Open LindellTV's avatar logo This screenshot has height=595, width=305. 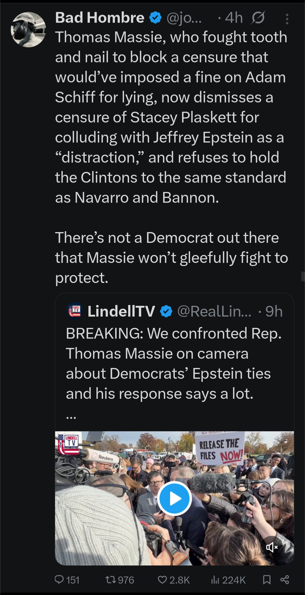75,311
